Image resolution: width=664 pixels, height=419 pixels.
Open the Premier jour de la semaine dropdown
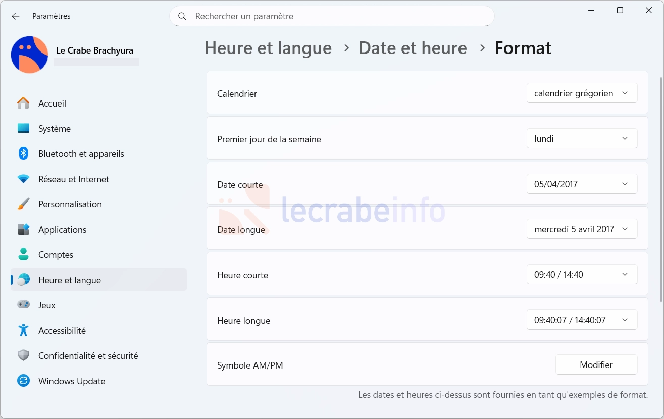click(582, 138)
